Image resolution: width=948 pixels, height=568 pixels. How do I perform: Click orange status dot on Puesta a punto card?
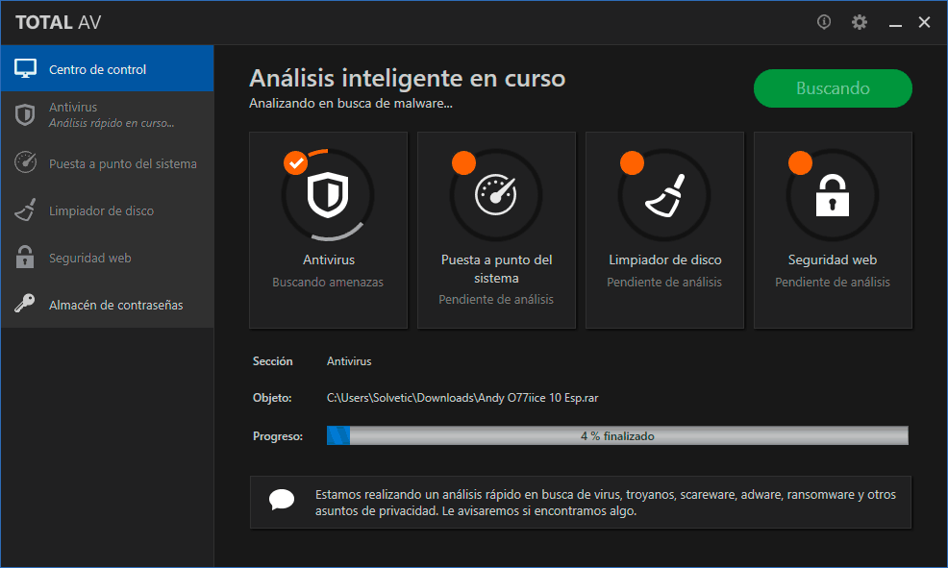[463, 162]
